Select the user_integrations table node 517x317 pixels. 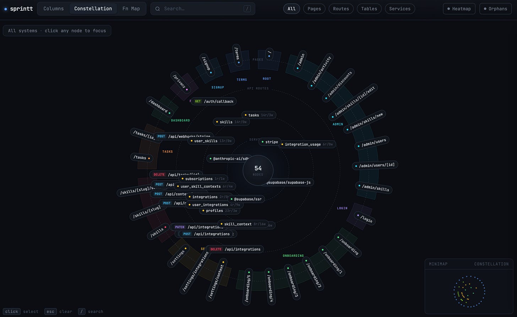(x=214, y=205)
